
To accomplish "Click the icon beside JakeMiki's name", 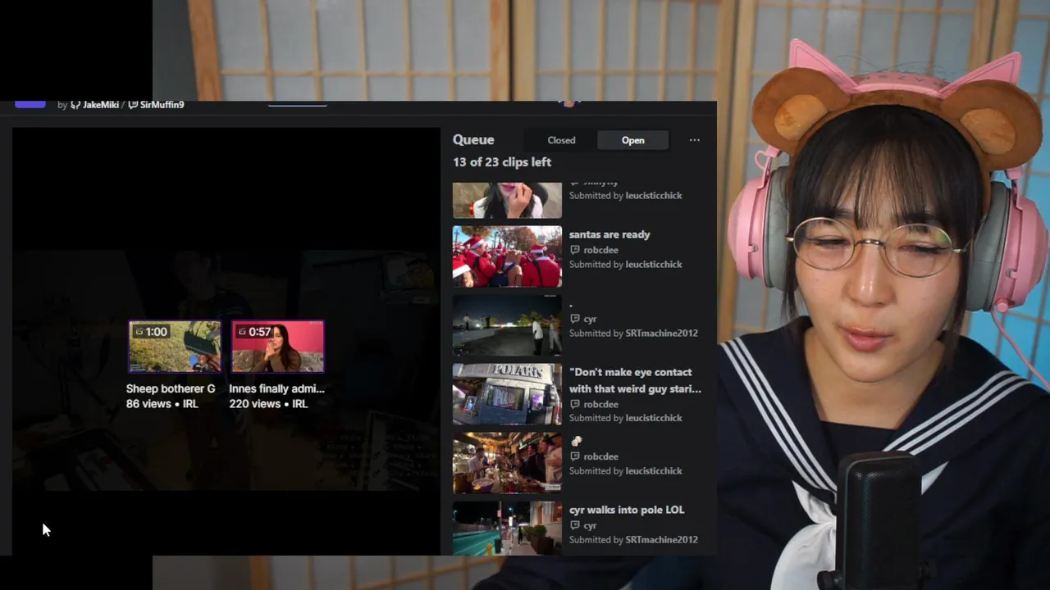I will 75,105.
